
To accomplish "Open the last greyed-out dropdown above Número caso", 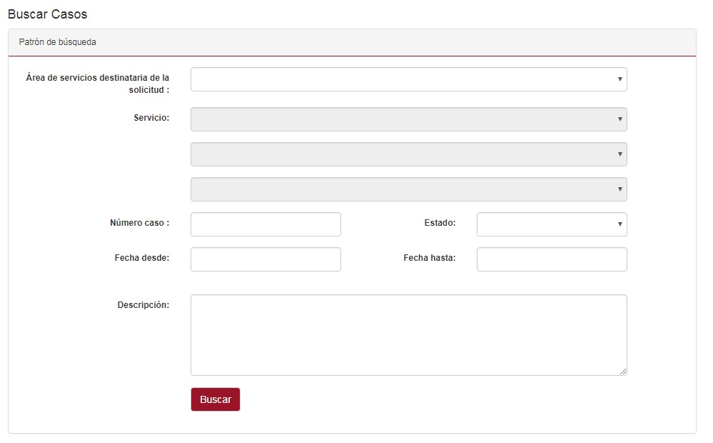I will [408, 189].
